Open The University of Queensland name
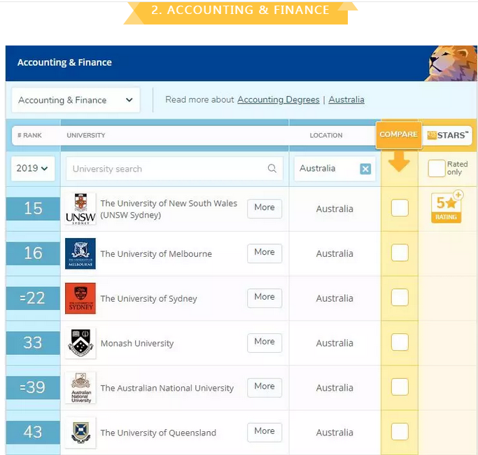 coord(158,433)
